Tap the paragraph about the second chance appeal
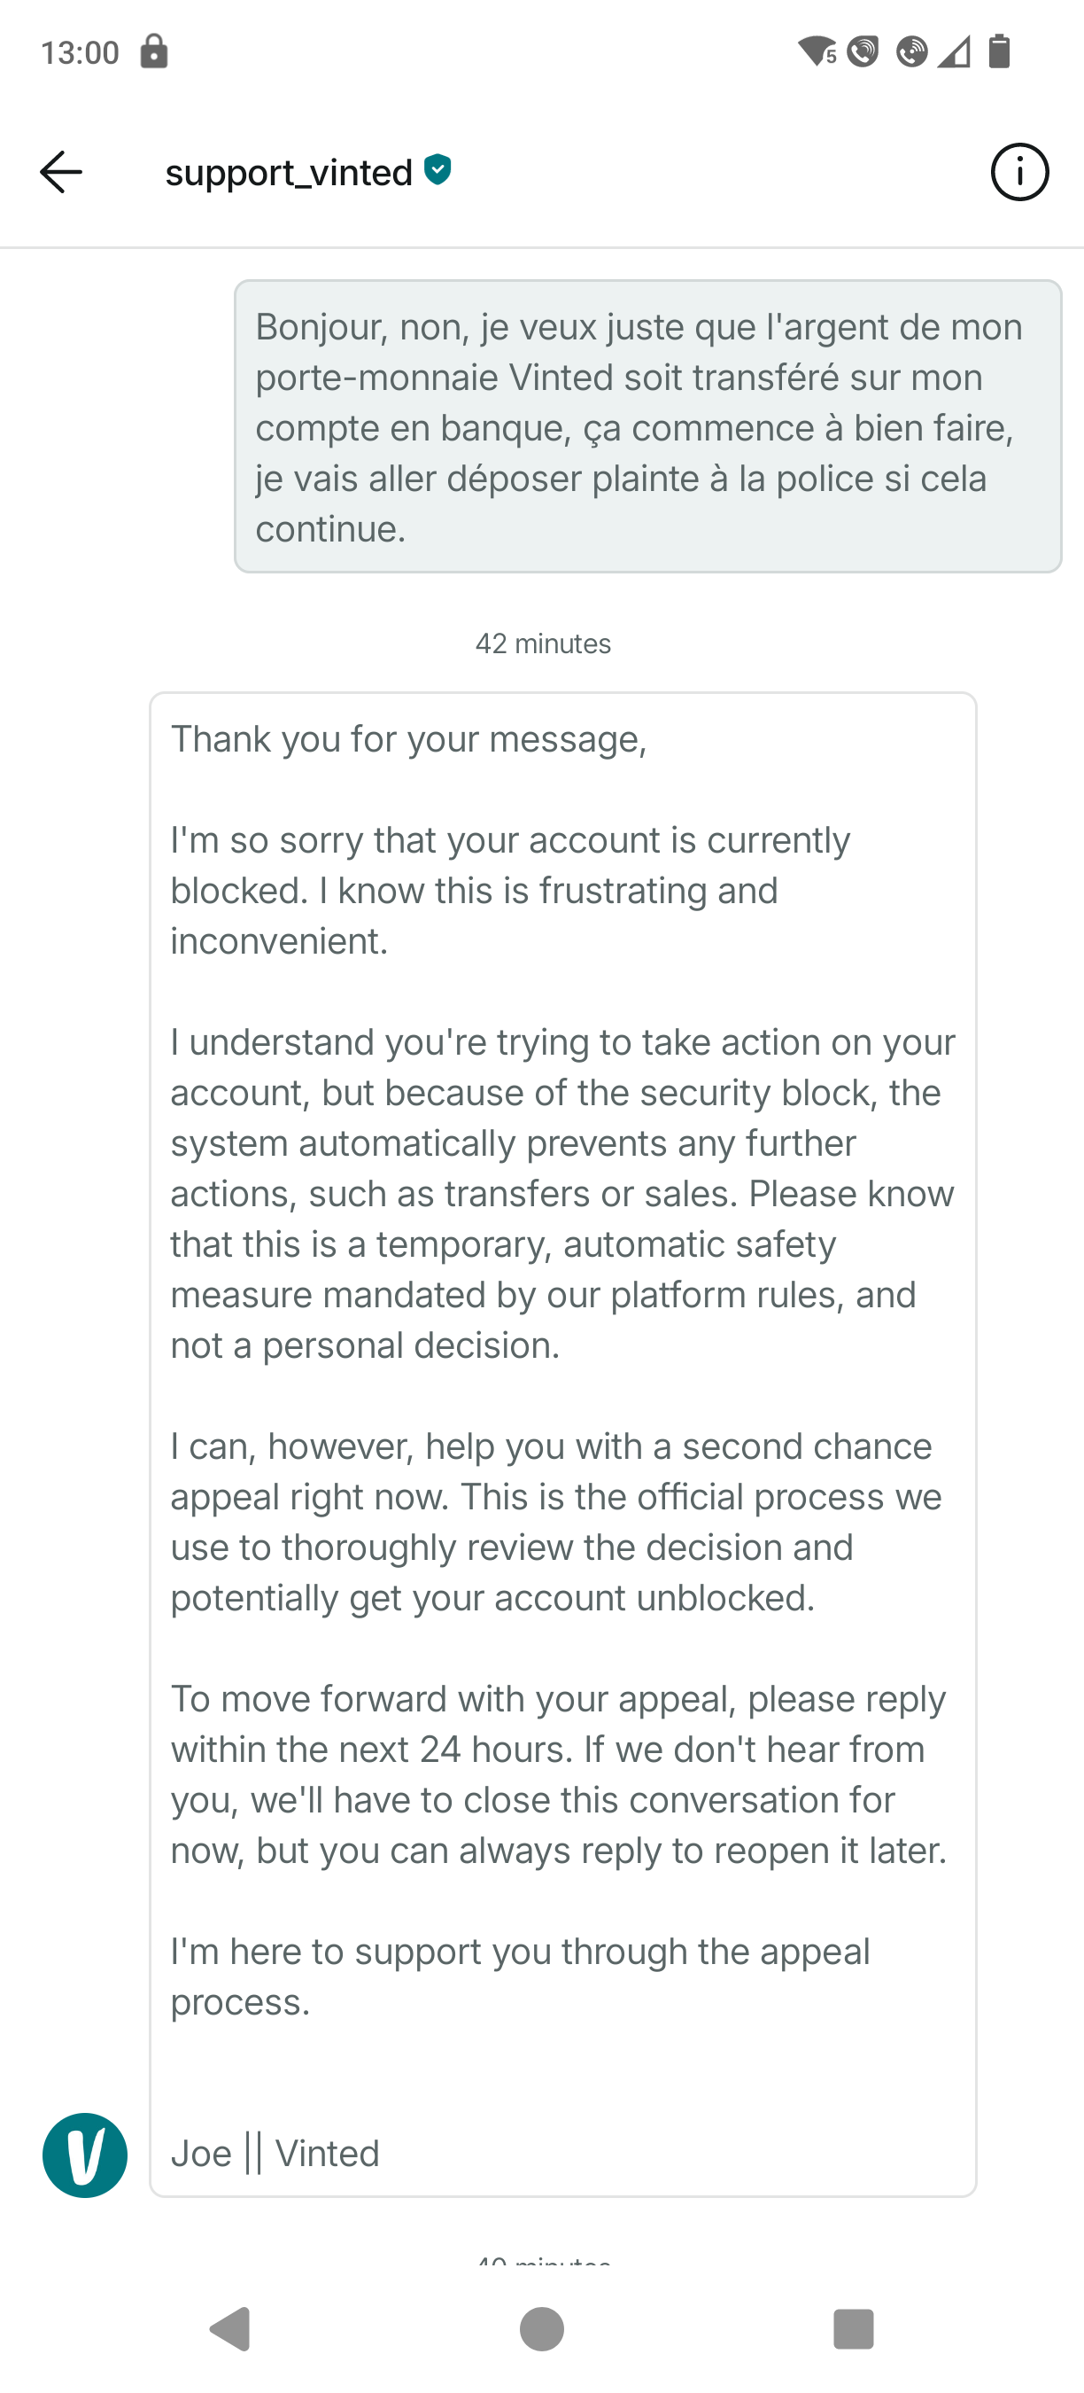The height and width of the screenshot is (2393, 1084). pyautogui.click(x=557, y=1522)
